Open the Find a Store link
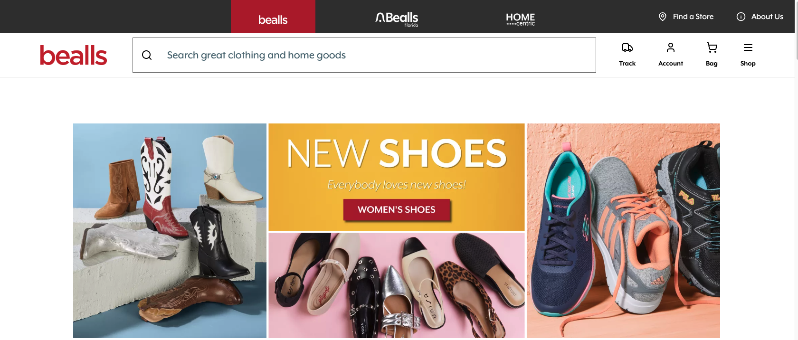Screen dimensions: 798x340 693,17
